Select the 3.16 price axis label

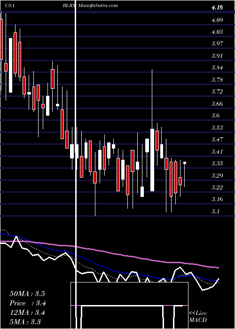217,199
